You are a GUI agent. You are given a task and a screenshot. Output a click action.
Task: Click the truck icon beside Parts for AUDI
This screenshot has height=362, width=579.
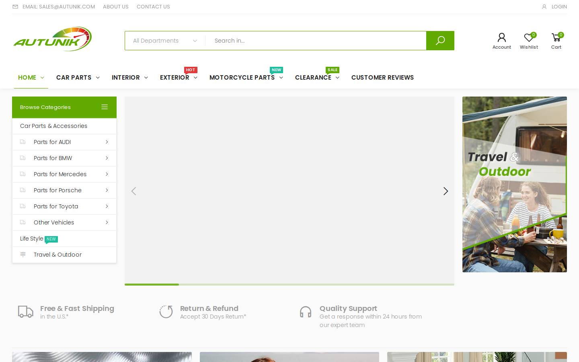pyautogui.click(x=23, y=142)
